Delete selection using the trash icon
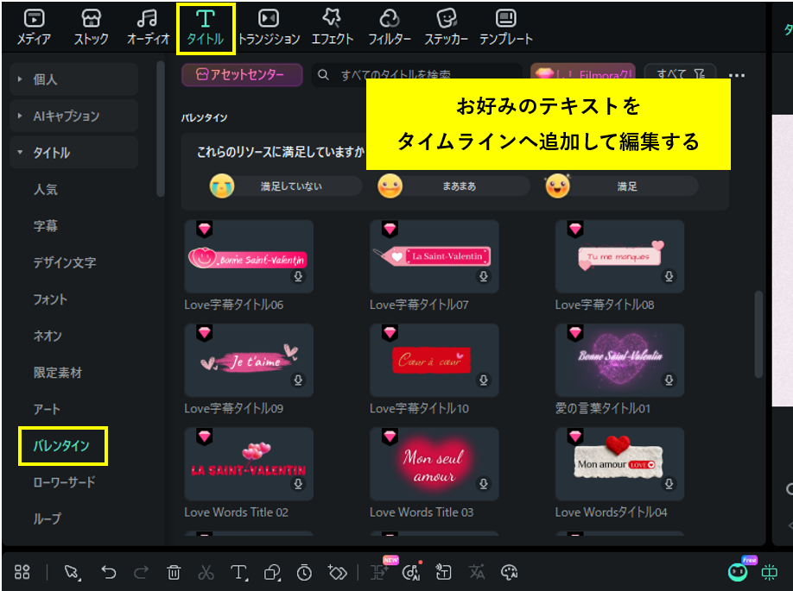The height and width of the screenshot is (591, 793). [x=174, y=571]
